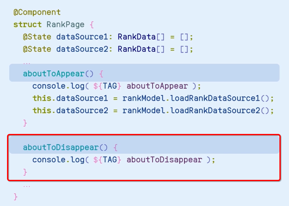Click dataSource2 in the second @State line
The height and width of the screenshot is (206, 289).
click(82, 49)
